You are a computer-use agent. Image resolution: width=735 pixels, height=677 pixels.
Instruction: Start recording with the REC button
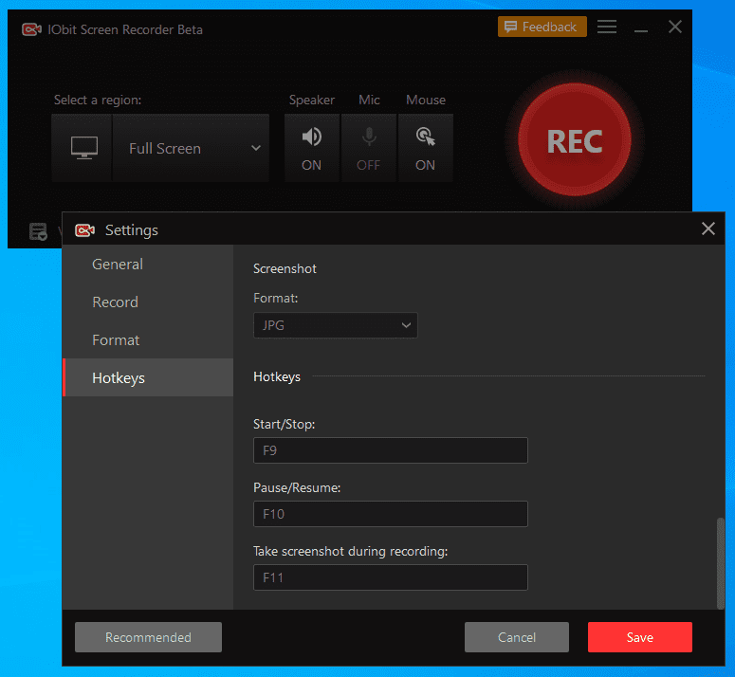pyautogui.click(x=574, y=140)
